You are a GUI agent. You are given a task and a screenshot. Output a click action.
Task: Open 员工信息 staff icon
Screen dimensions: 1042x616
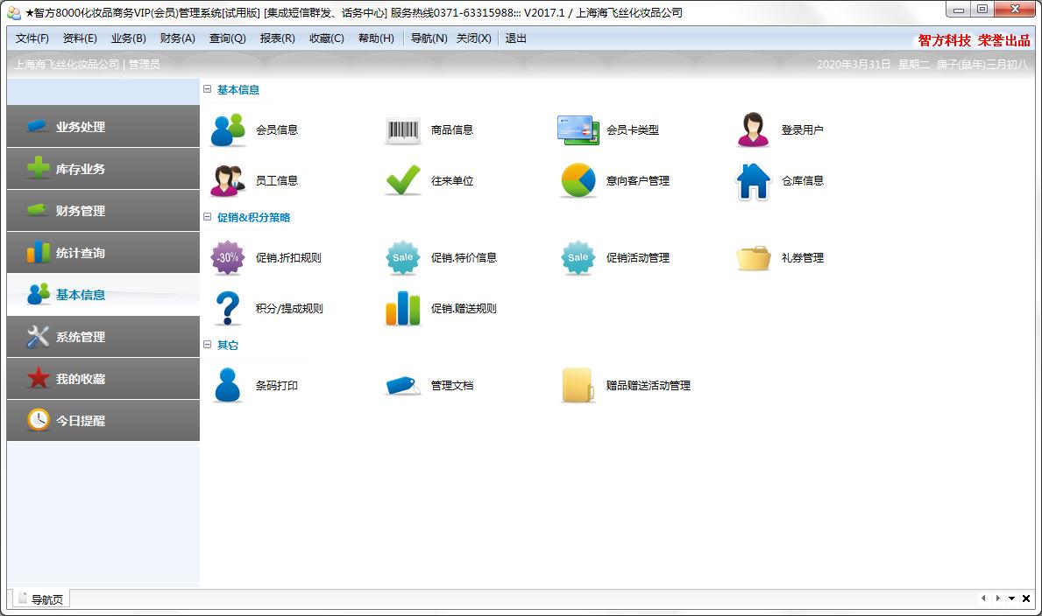tap(227, 180)
